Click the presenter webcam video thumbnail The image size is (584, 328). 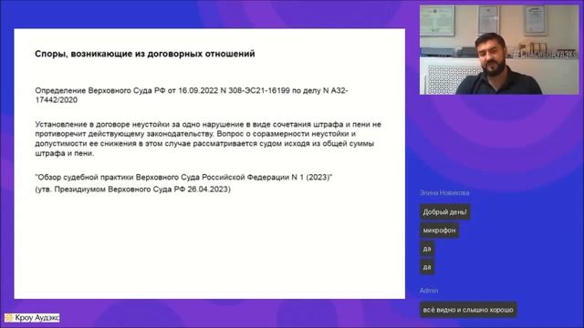[499, 49]
